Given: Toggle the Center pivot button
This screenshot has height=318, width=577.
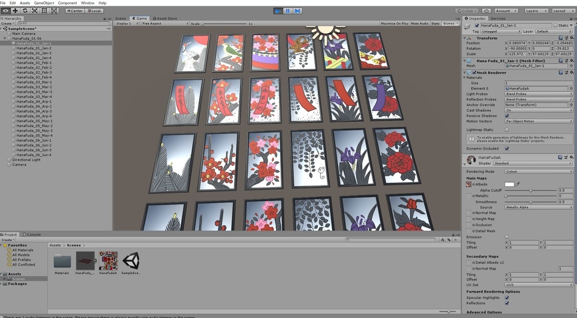Looking at the screenshot, I should pyautogui.click(x=75, y=11).
